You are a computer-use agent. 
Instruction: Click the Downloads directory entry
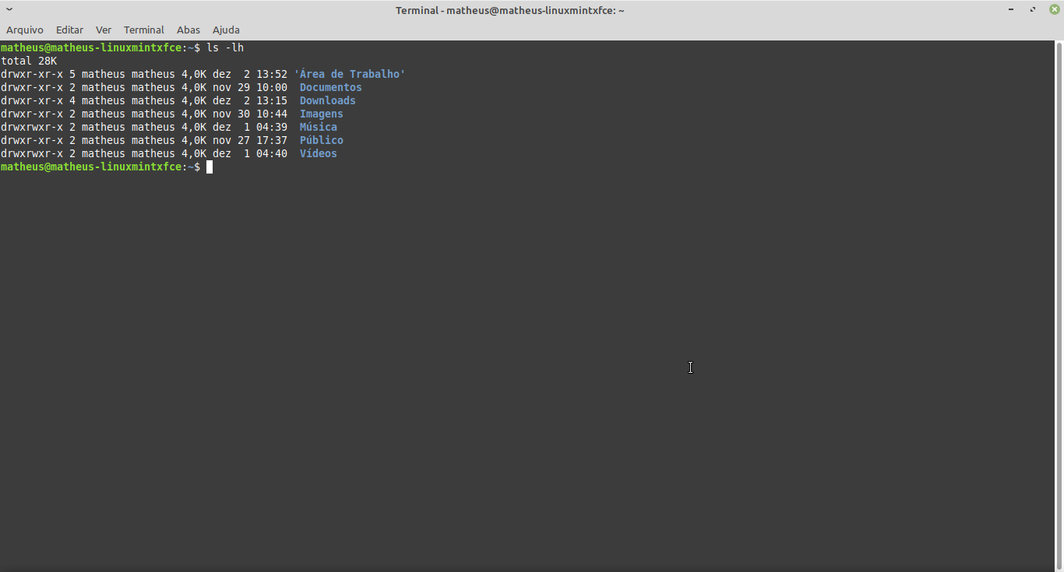[327, 100]
